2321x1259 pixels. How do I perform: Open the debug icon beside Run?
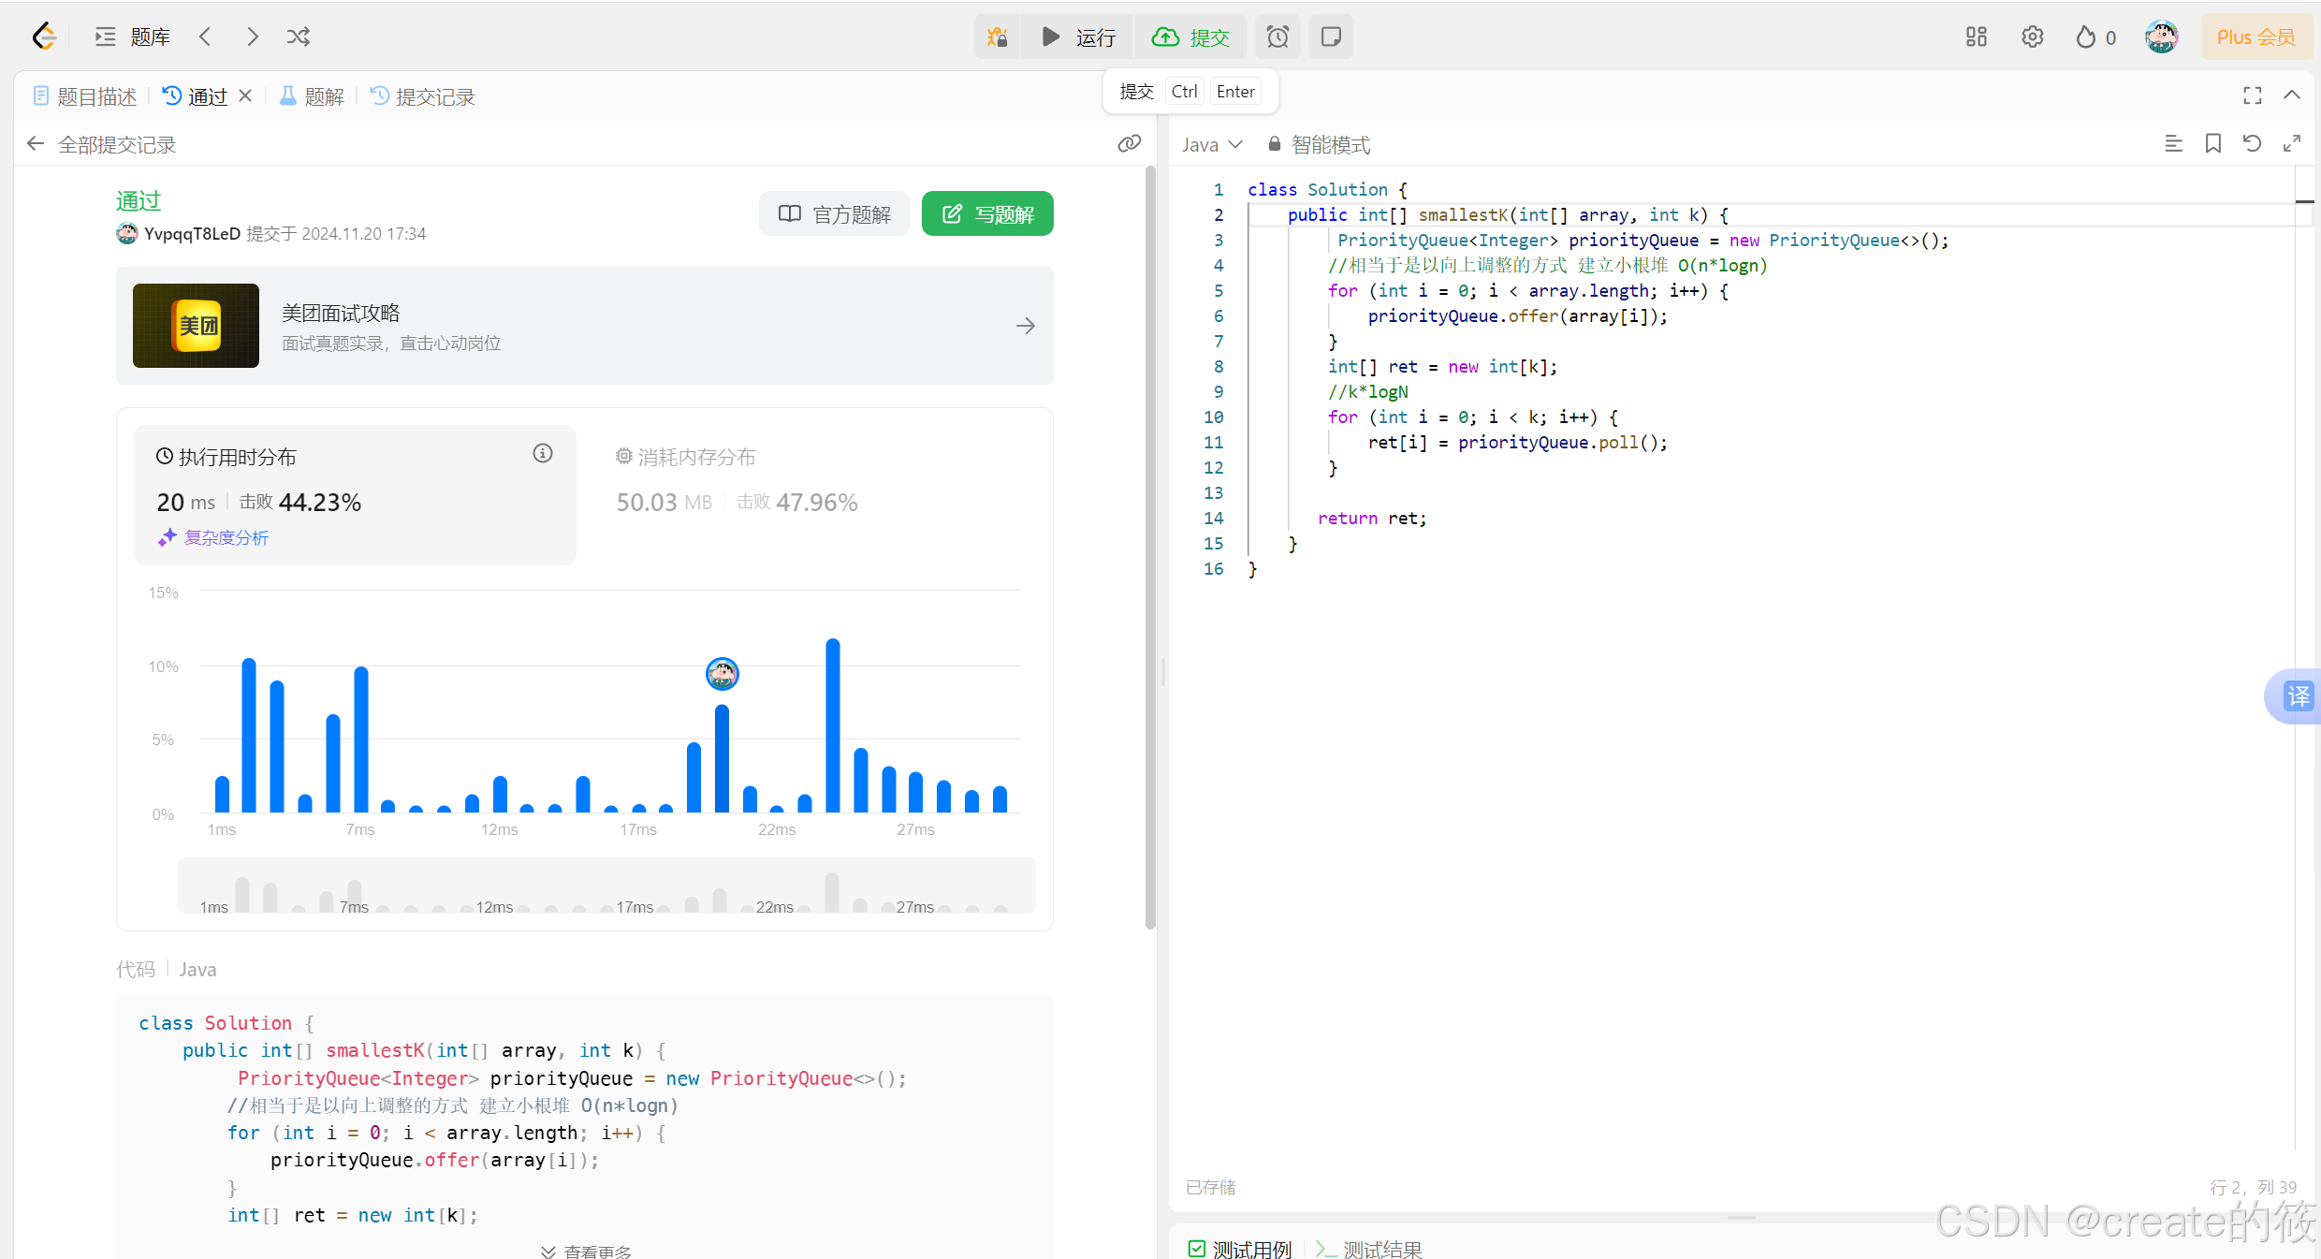tap(997, 37)
